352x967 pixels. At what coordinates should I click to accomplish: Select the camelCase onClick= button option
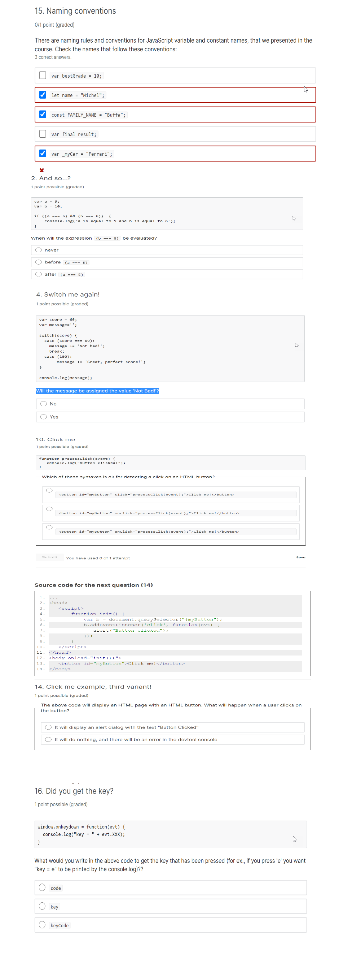[49, 528]
